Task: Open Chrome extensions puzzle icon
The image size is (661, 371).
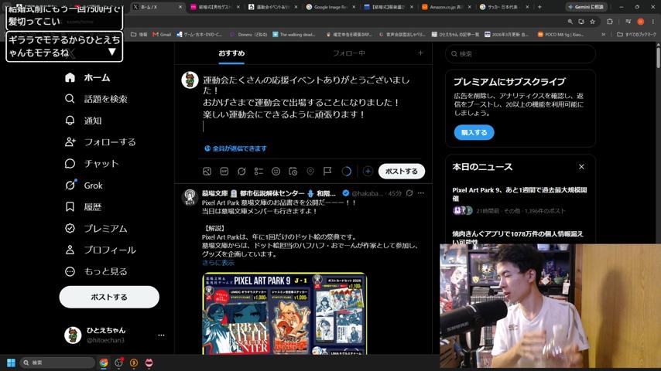Action: tap(610, 22)
